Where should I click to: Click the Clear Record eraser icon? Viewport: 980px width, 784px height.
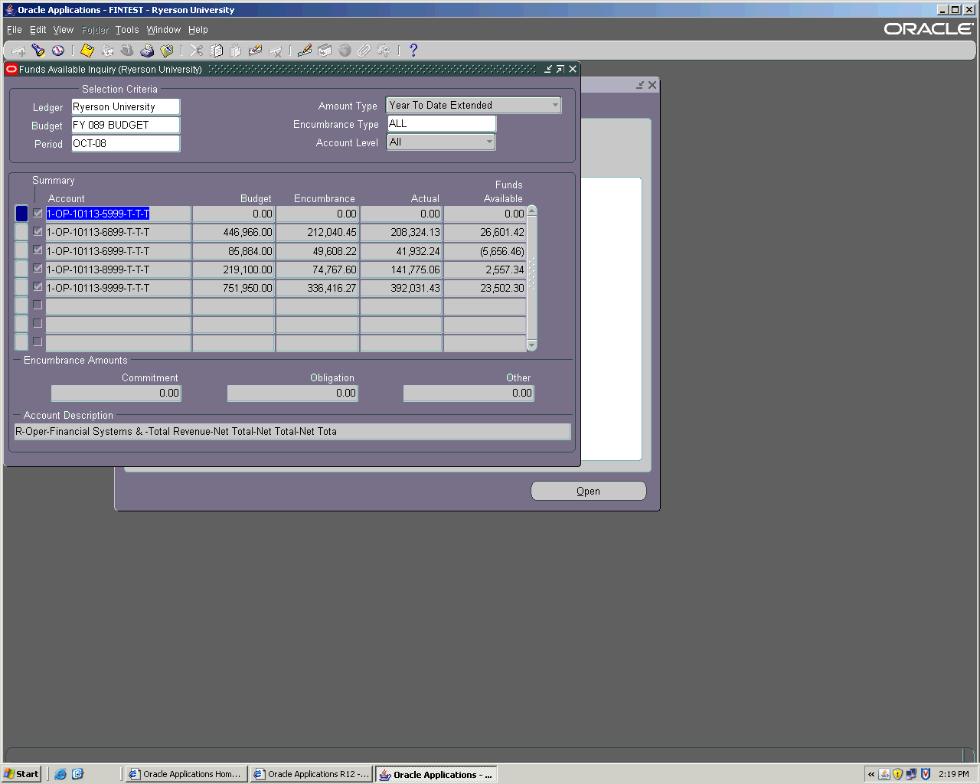[256, 51]
